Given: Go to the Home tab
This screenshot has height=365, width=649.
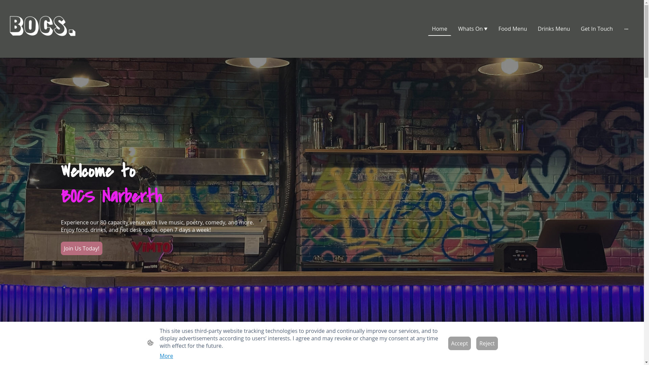Looking at the screenshot, I should click(x=439, y=29).
